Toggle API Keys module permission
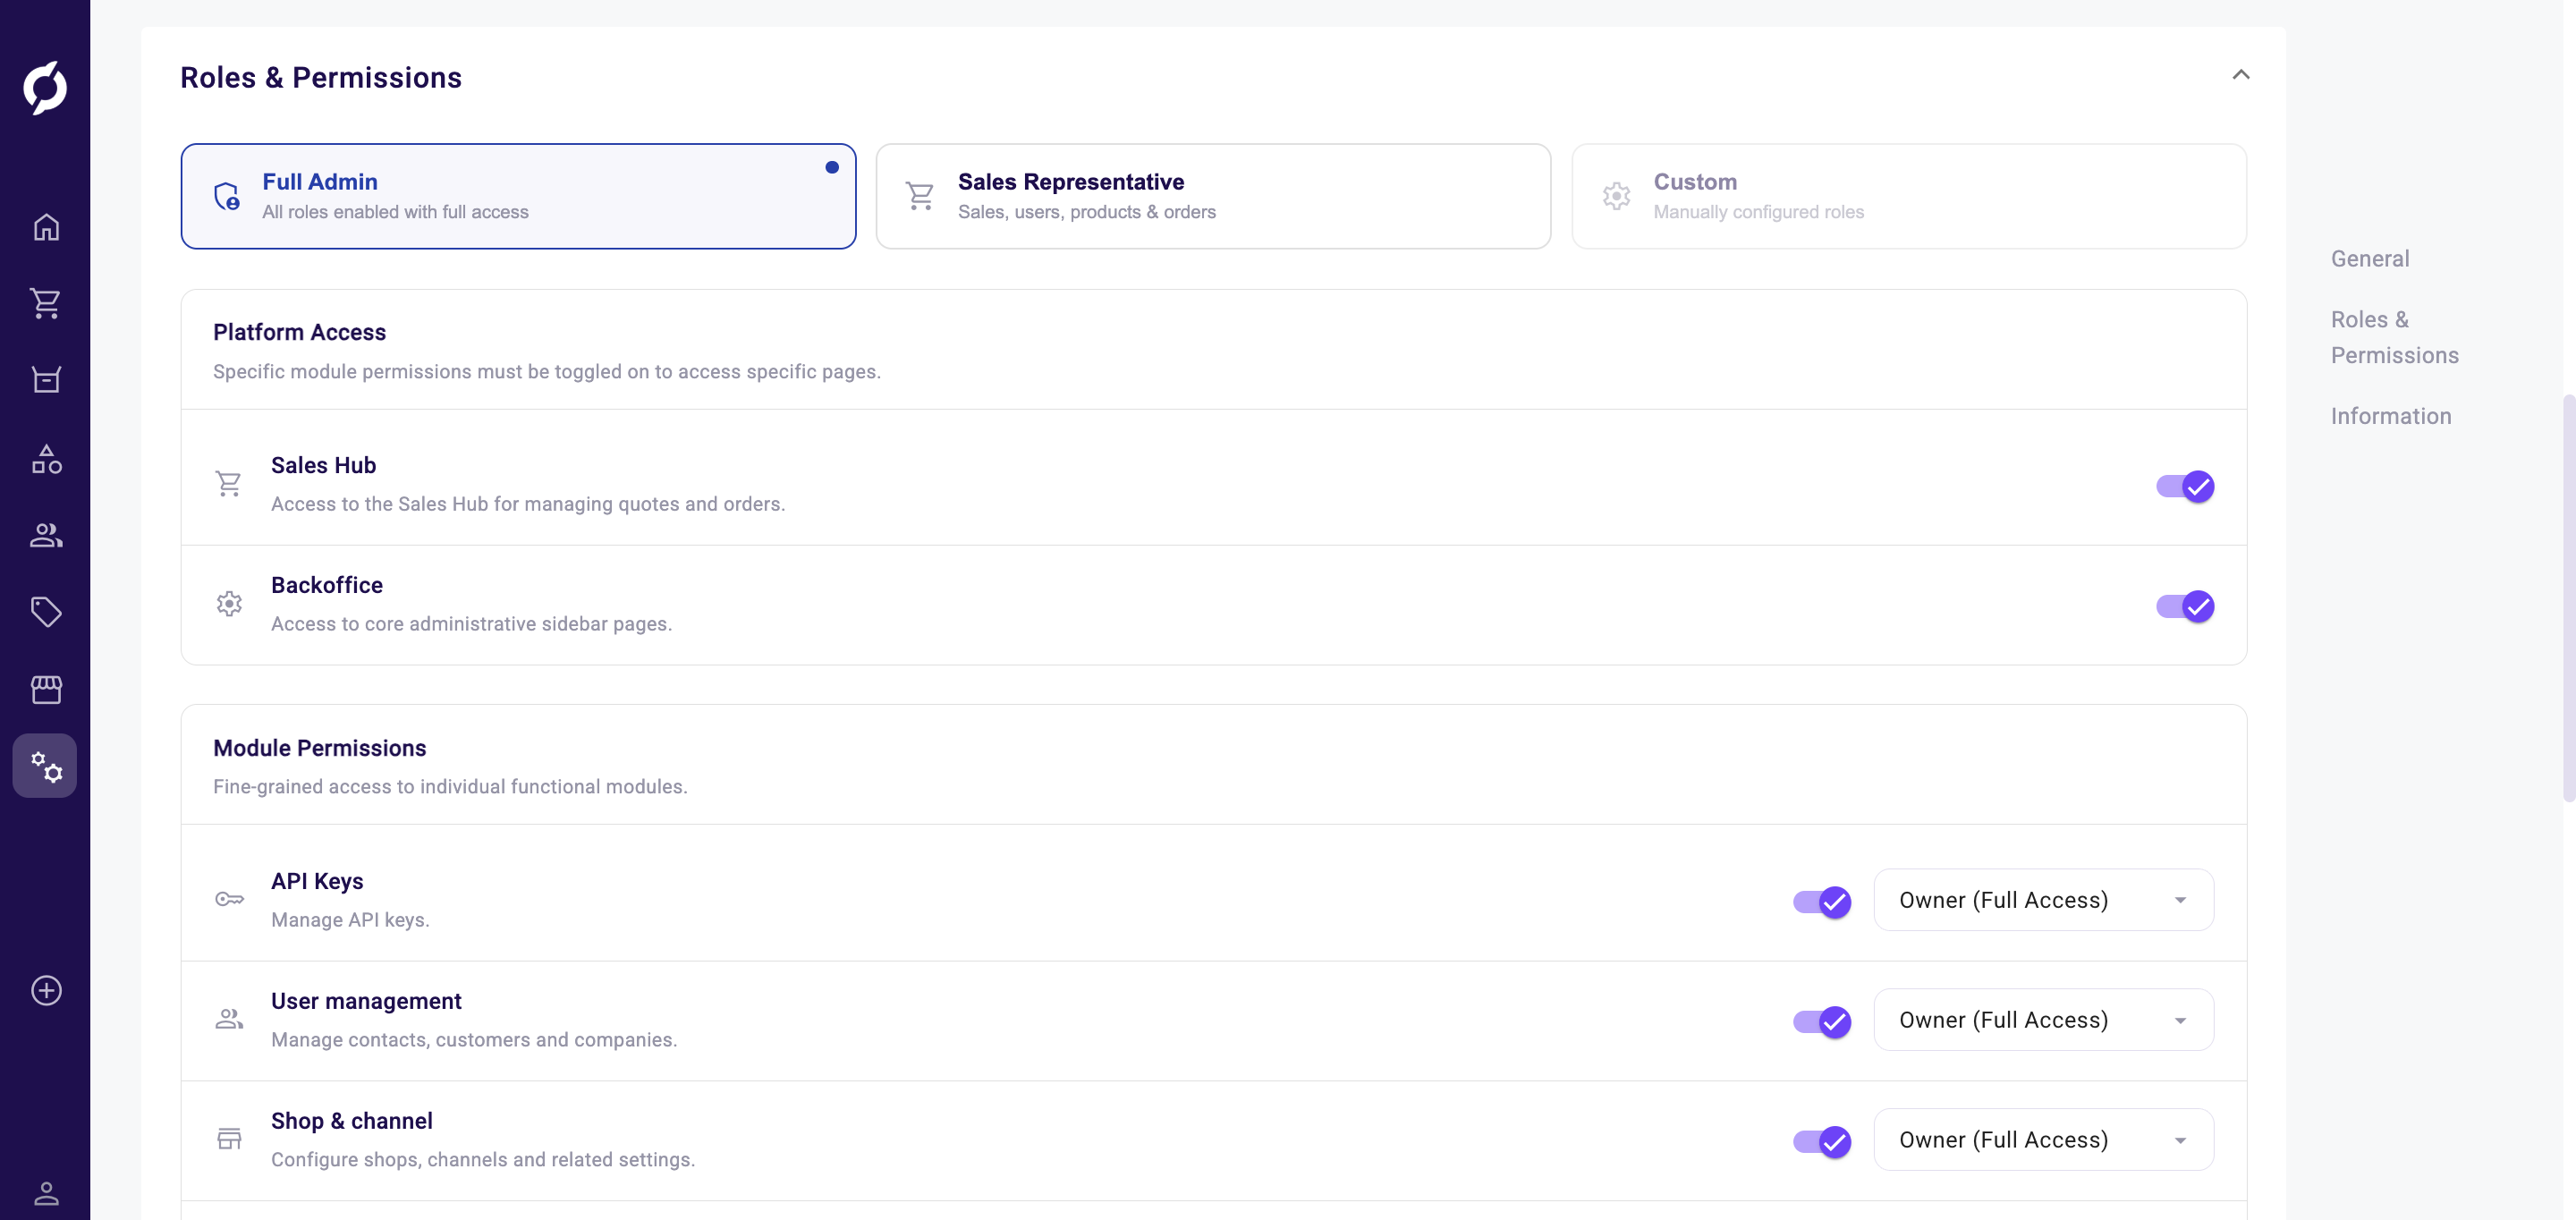The height and width of the screenshot is (1220, 2576). click(1821, 902)
